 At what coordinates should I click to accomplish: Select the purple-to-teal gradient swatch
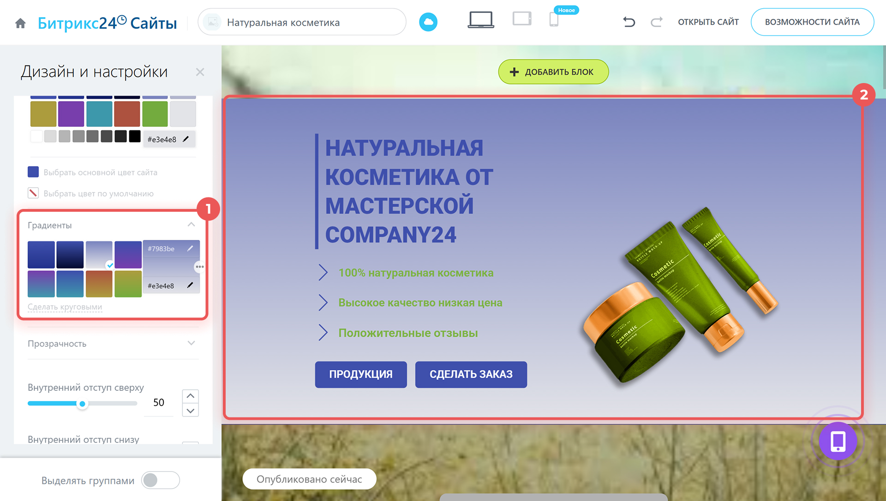point(41,284)
